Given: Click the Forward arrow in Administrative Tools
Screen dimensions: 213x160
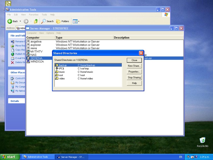Looking at the screenshot, I should pyautogui.click(x=26, y=21).
